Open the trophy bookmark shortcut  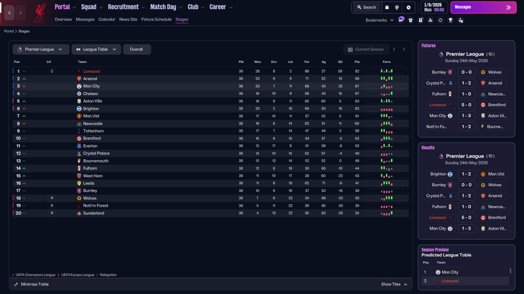[x=450, y=20]
